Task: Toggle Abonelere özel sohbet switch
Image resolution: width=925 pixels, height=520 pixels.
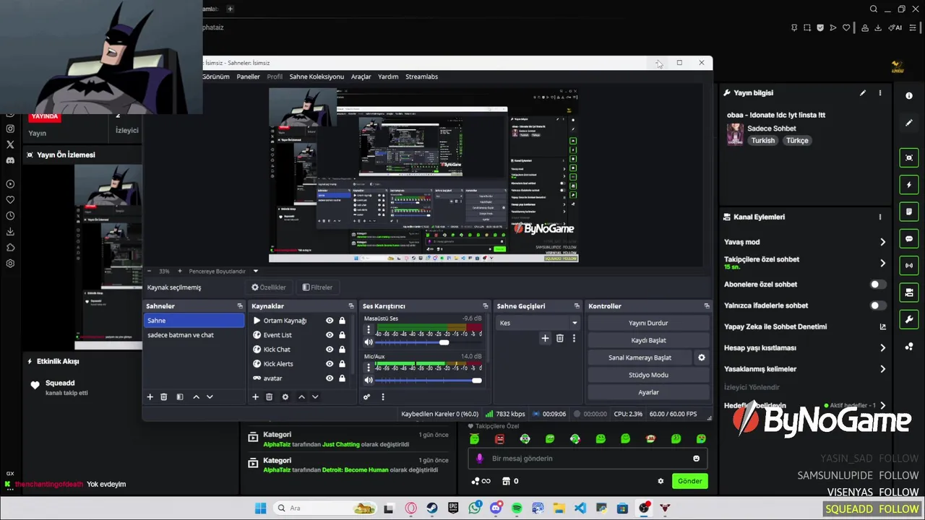Action: (x=877, y=285)
